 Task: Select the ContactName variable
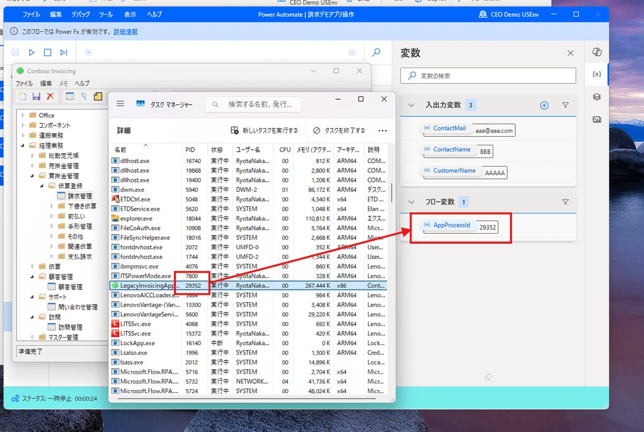(x=448, y=150)
